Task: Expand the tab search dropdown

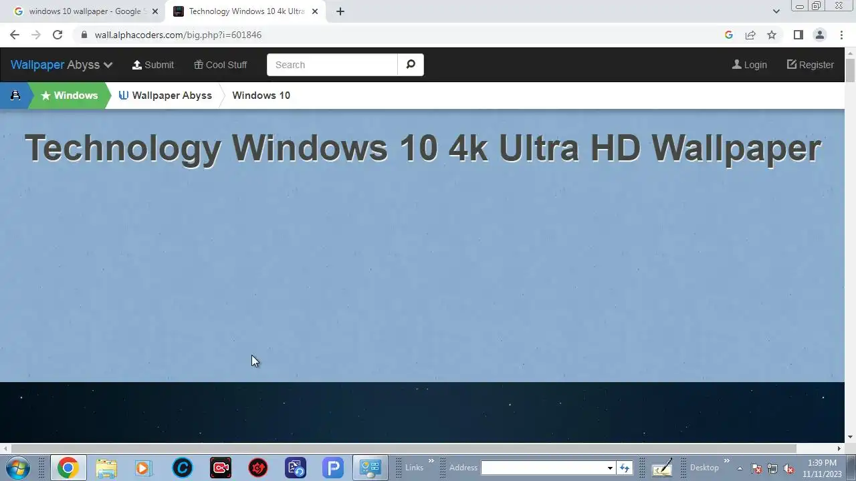Action: [x=776, y=11]
